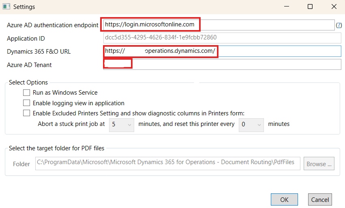Click the Cancel button

pos(320,199)
